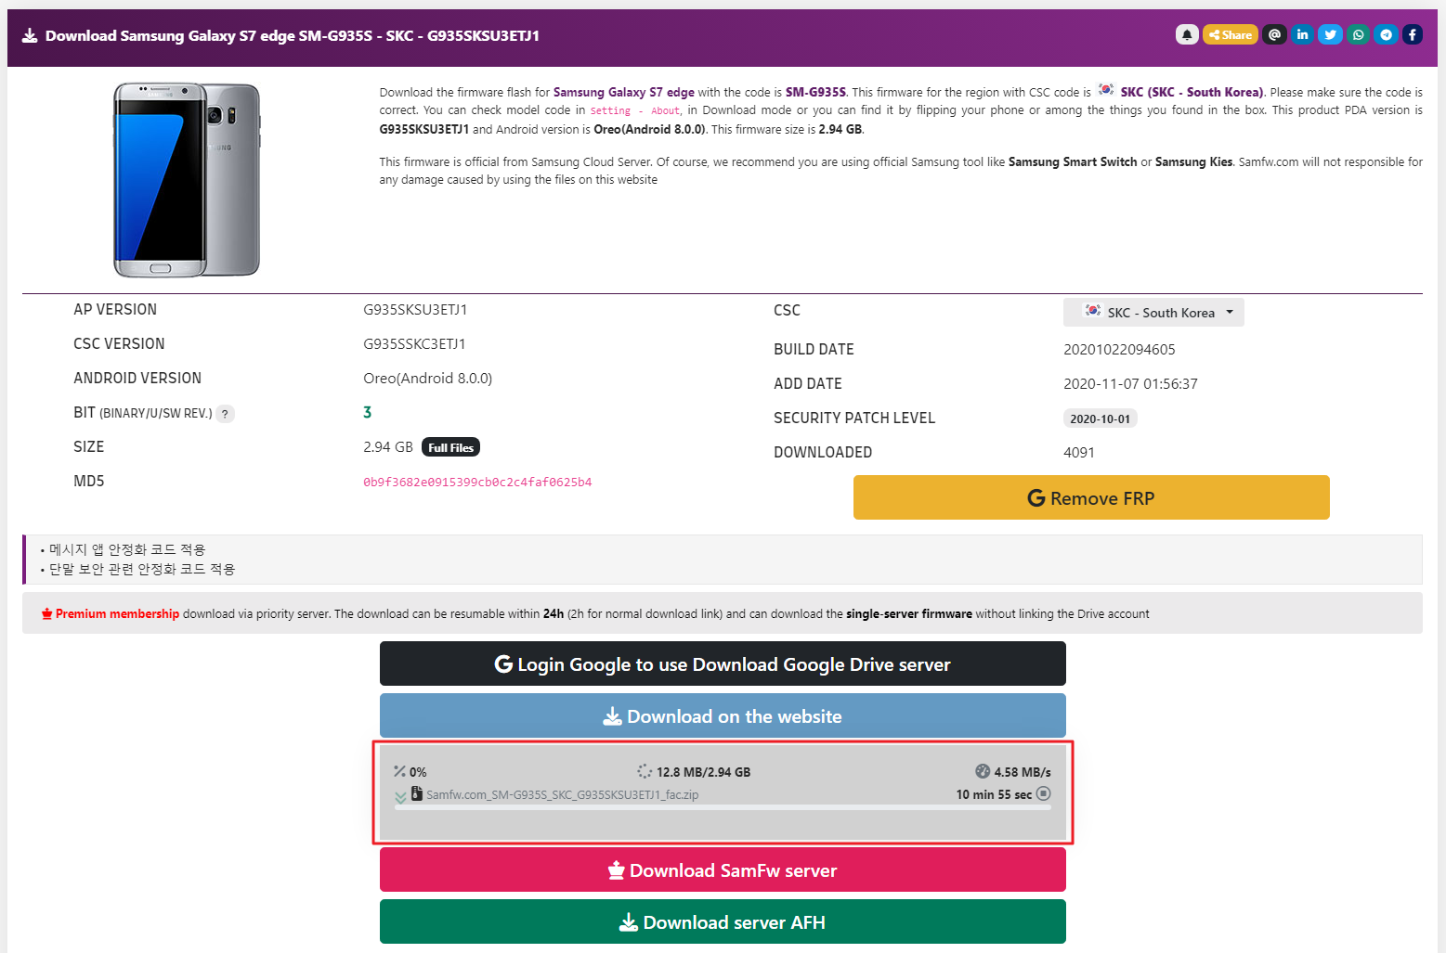Share on Facebook icon
The width and height of the screenshot is (1446, 953).
coord(1413,34)
